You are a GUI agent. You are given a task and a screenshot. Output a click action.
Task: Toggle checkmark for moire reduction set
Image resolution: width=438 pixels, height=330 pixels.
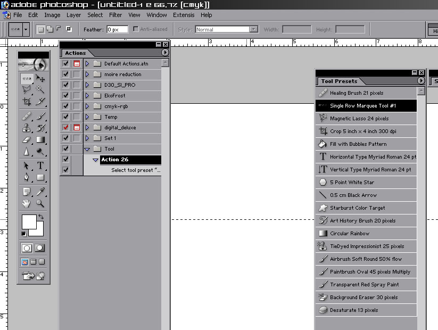click(65, 75)
